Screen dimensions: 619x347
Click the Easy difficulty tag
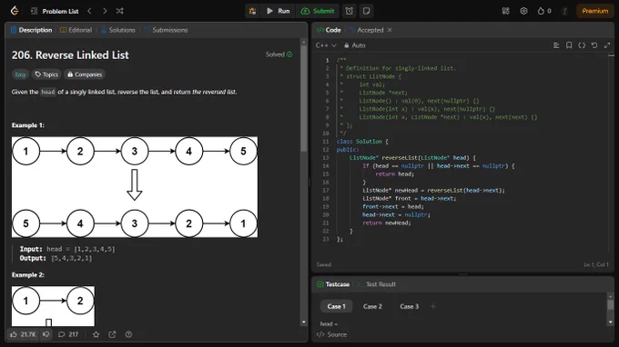coord(20,74)
